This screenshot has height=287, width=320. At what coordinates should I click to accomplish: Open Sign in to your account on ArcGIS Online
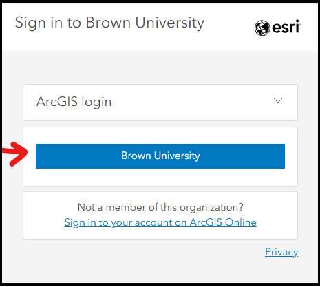[x=160, y=222]
